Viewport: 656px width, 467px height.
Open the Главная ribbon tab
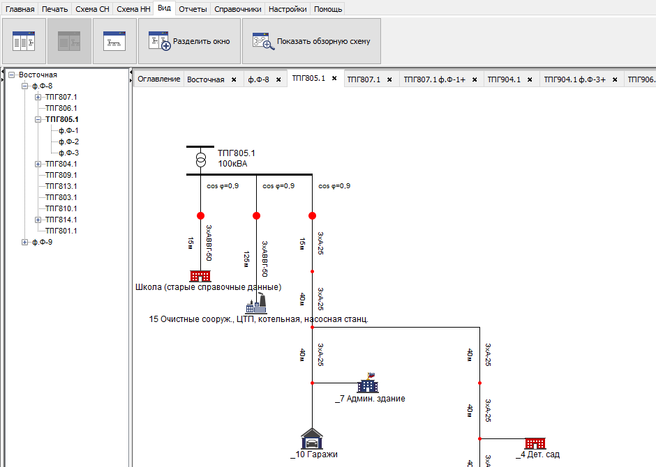pos(20,9)
